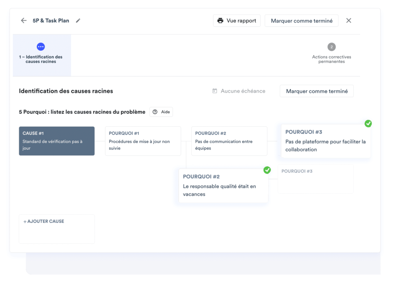Click the grey step 2 circle icon
Screen dimensions: 393x284
click(x=332, y=47)
